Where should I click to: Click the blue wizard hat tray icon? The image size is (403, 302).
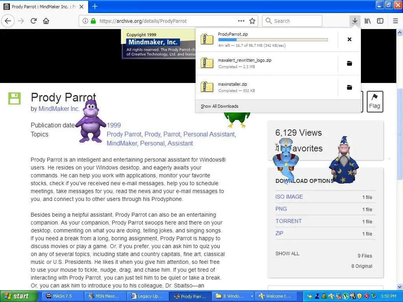coord(317,296)
